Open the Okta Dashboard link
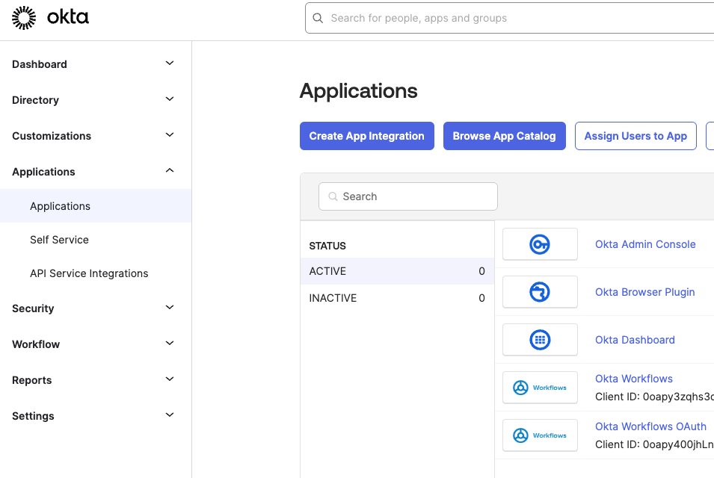714x478 pixels. click(x=635, y=340)
